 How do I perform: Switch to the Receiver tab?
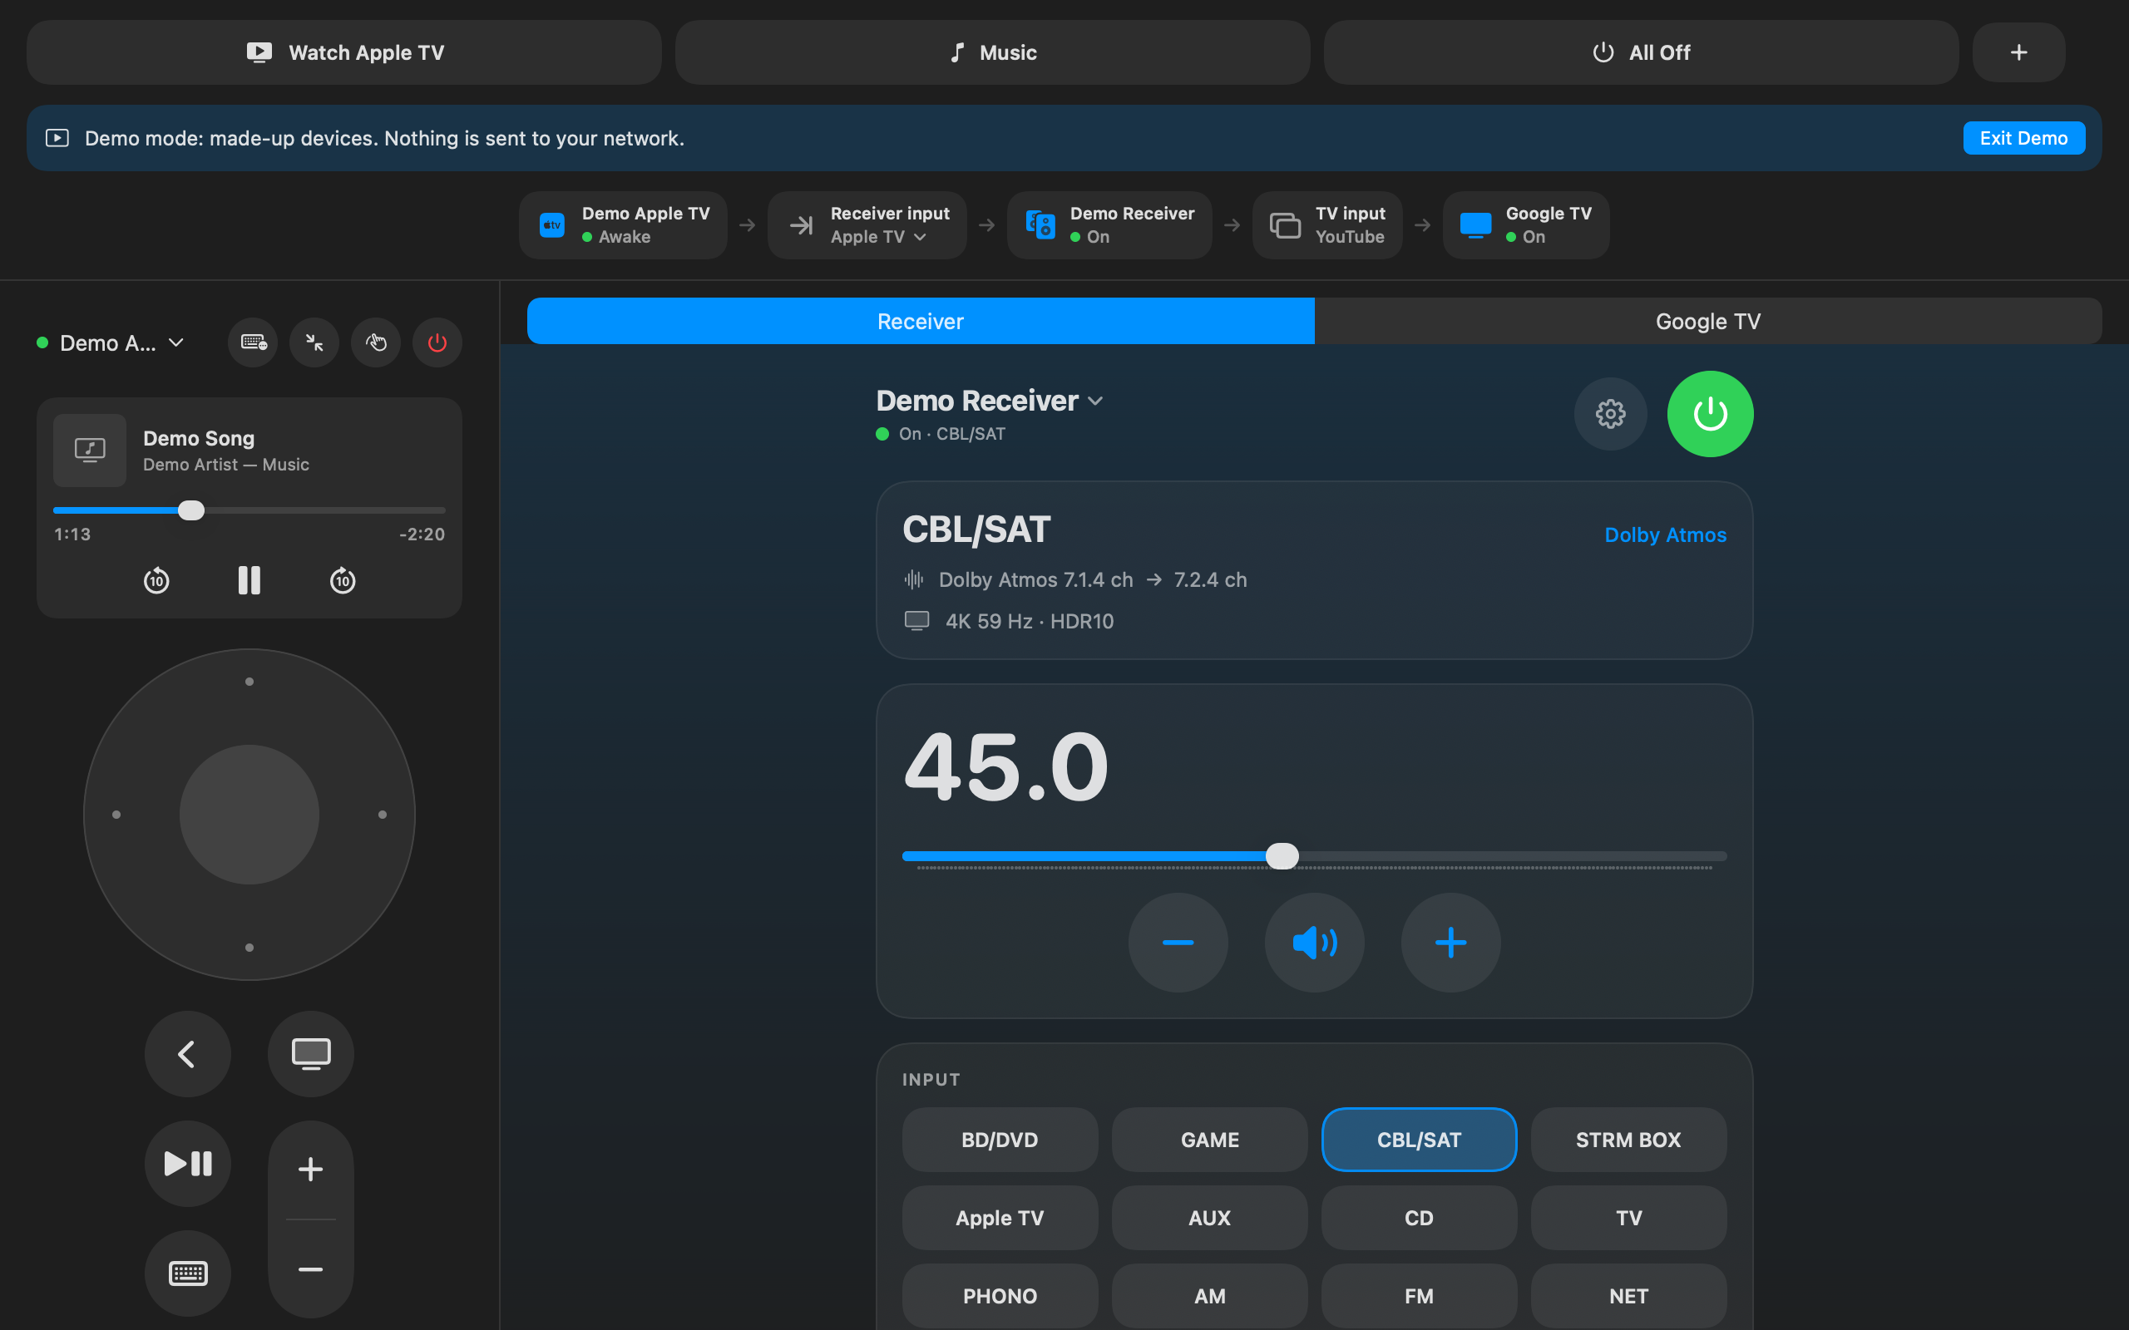pyautogui.click(x=921, y=321)
